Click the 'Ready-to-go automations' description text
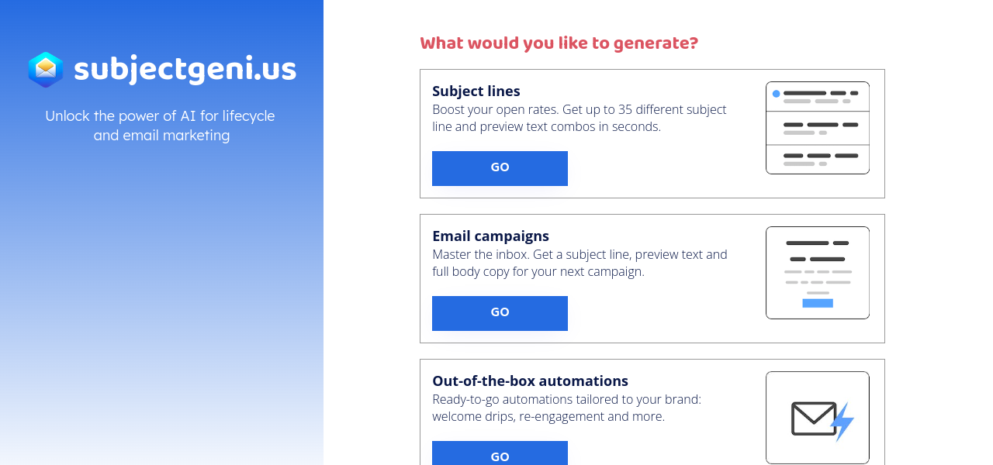 (x=566, y=408)
